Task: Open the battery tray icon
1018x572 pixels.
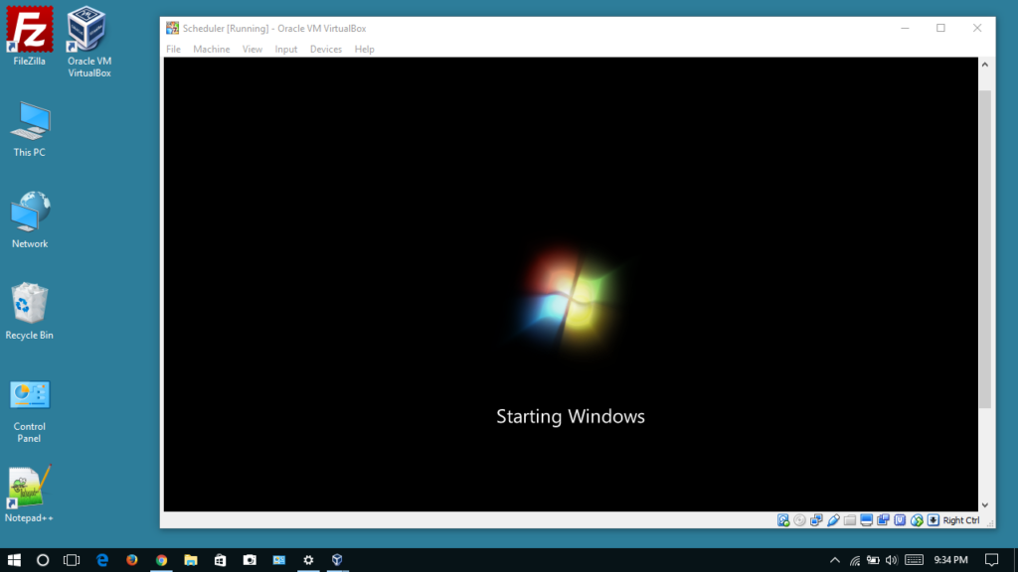Action: (873, 560)
